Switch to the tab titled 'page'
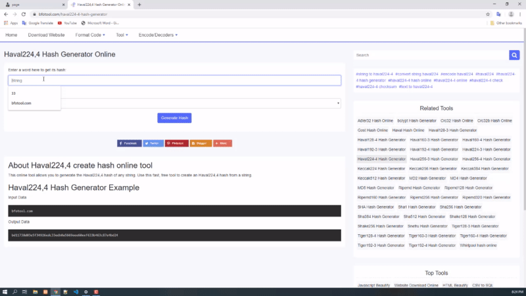 30,5
